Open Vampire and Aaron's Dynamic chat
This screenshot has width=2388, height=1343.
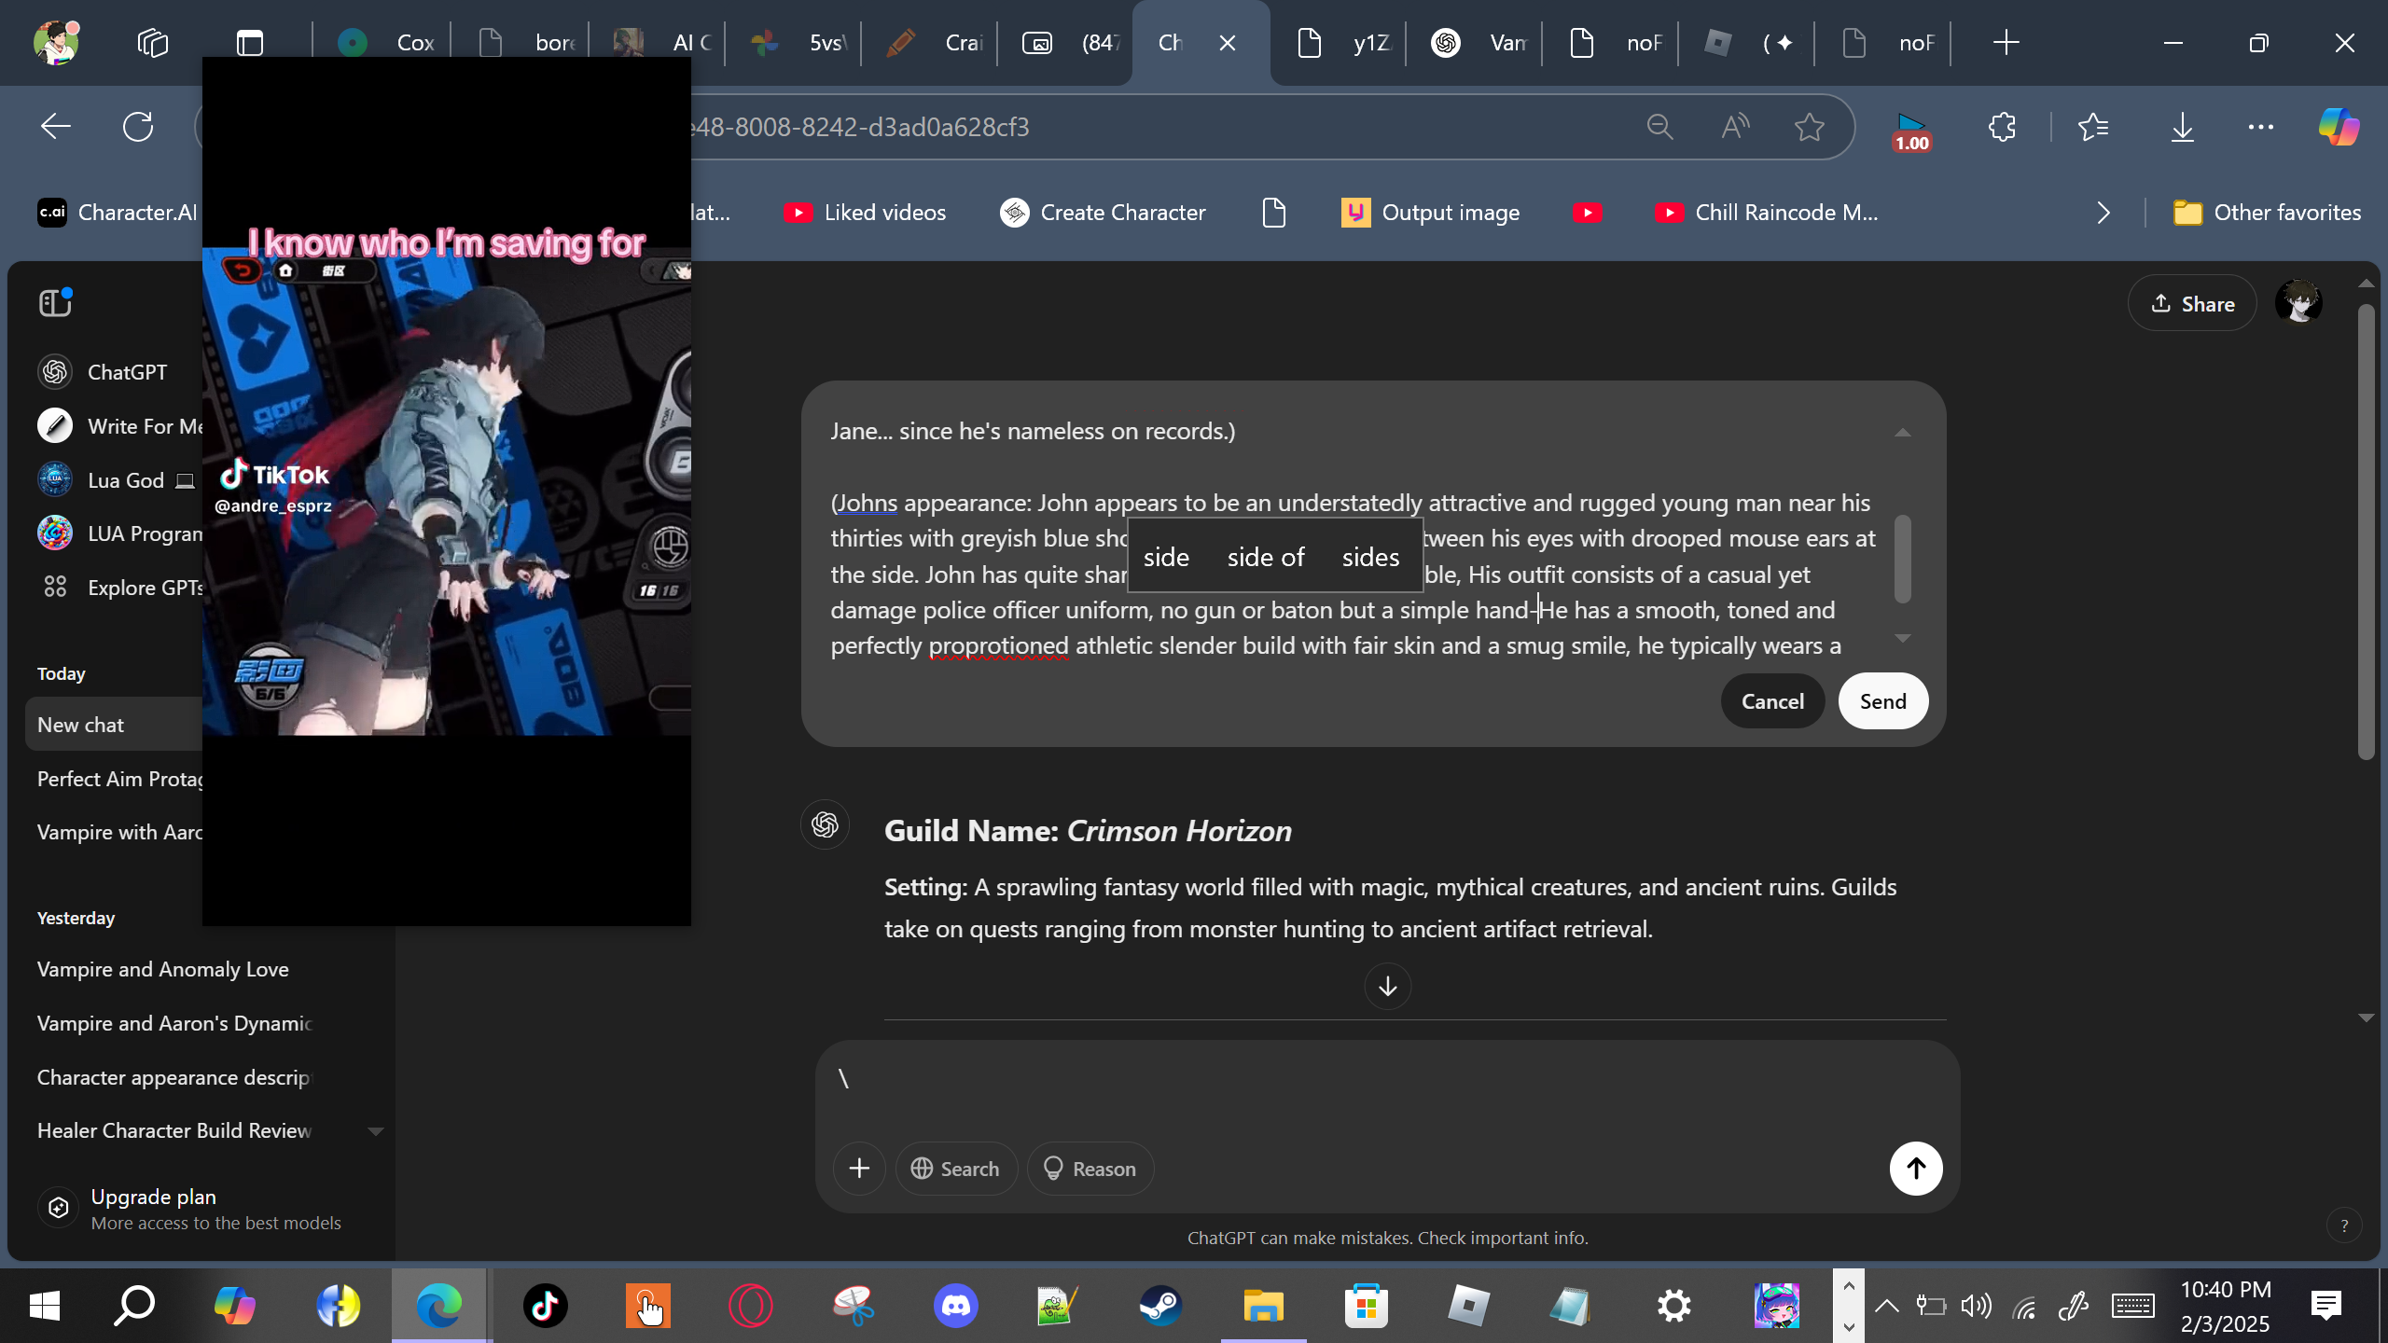174,1023
